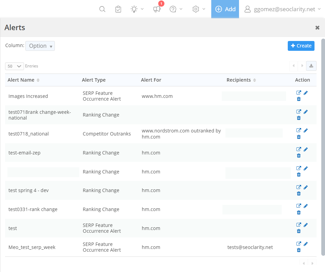Viewport: 325px width, 272px height.
Task: Open test0718_national alert in new window
Action: tap(299, 130)
